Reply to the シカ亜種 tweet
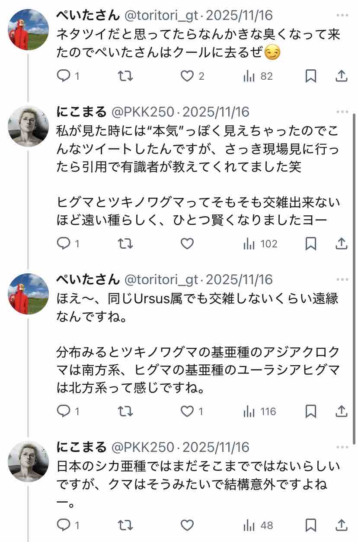Viewport: 358px width, 542px height. (64, 526)
